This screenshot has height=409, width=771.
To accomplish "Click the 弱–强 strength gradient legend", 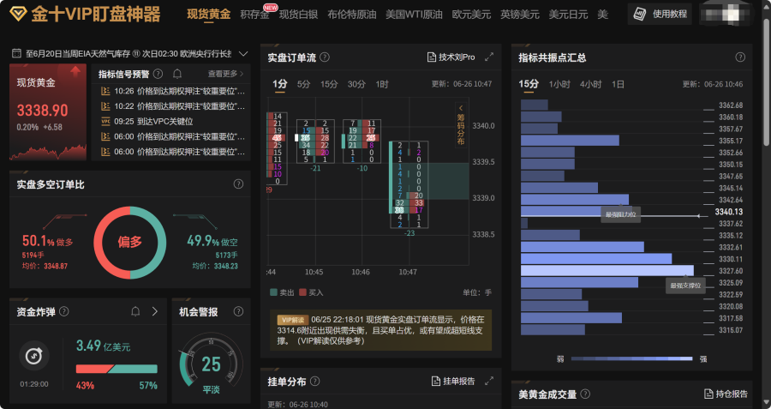I will (x=631, y=358).
